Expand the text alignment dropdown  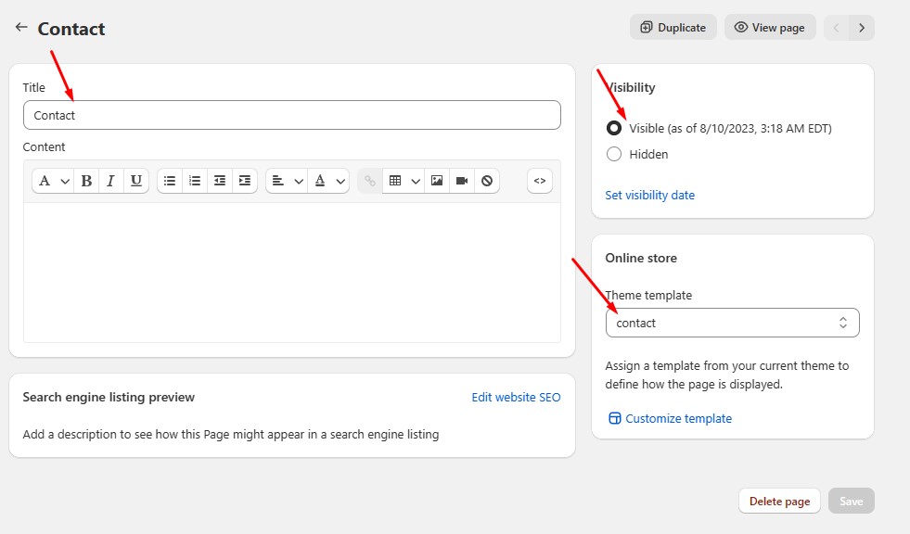287,181
